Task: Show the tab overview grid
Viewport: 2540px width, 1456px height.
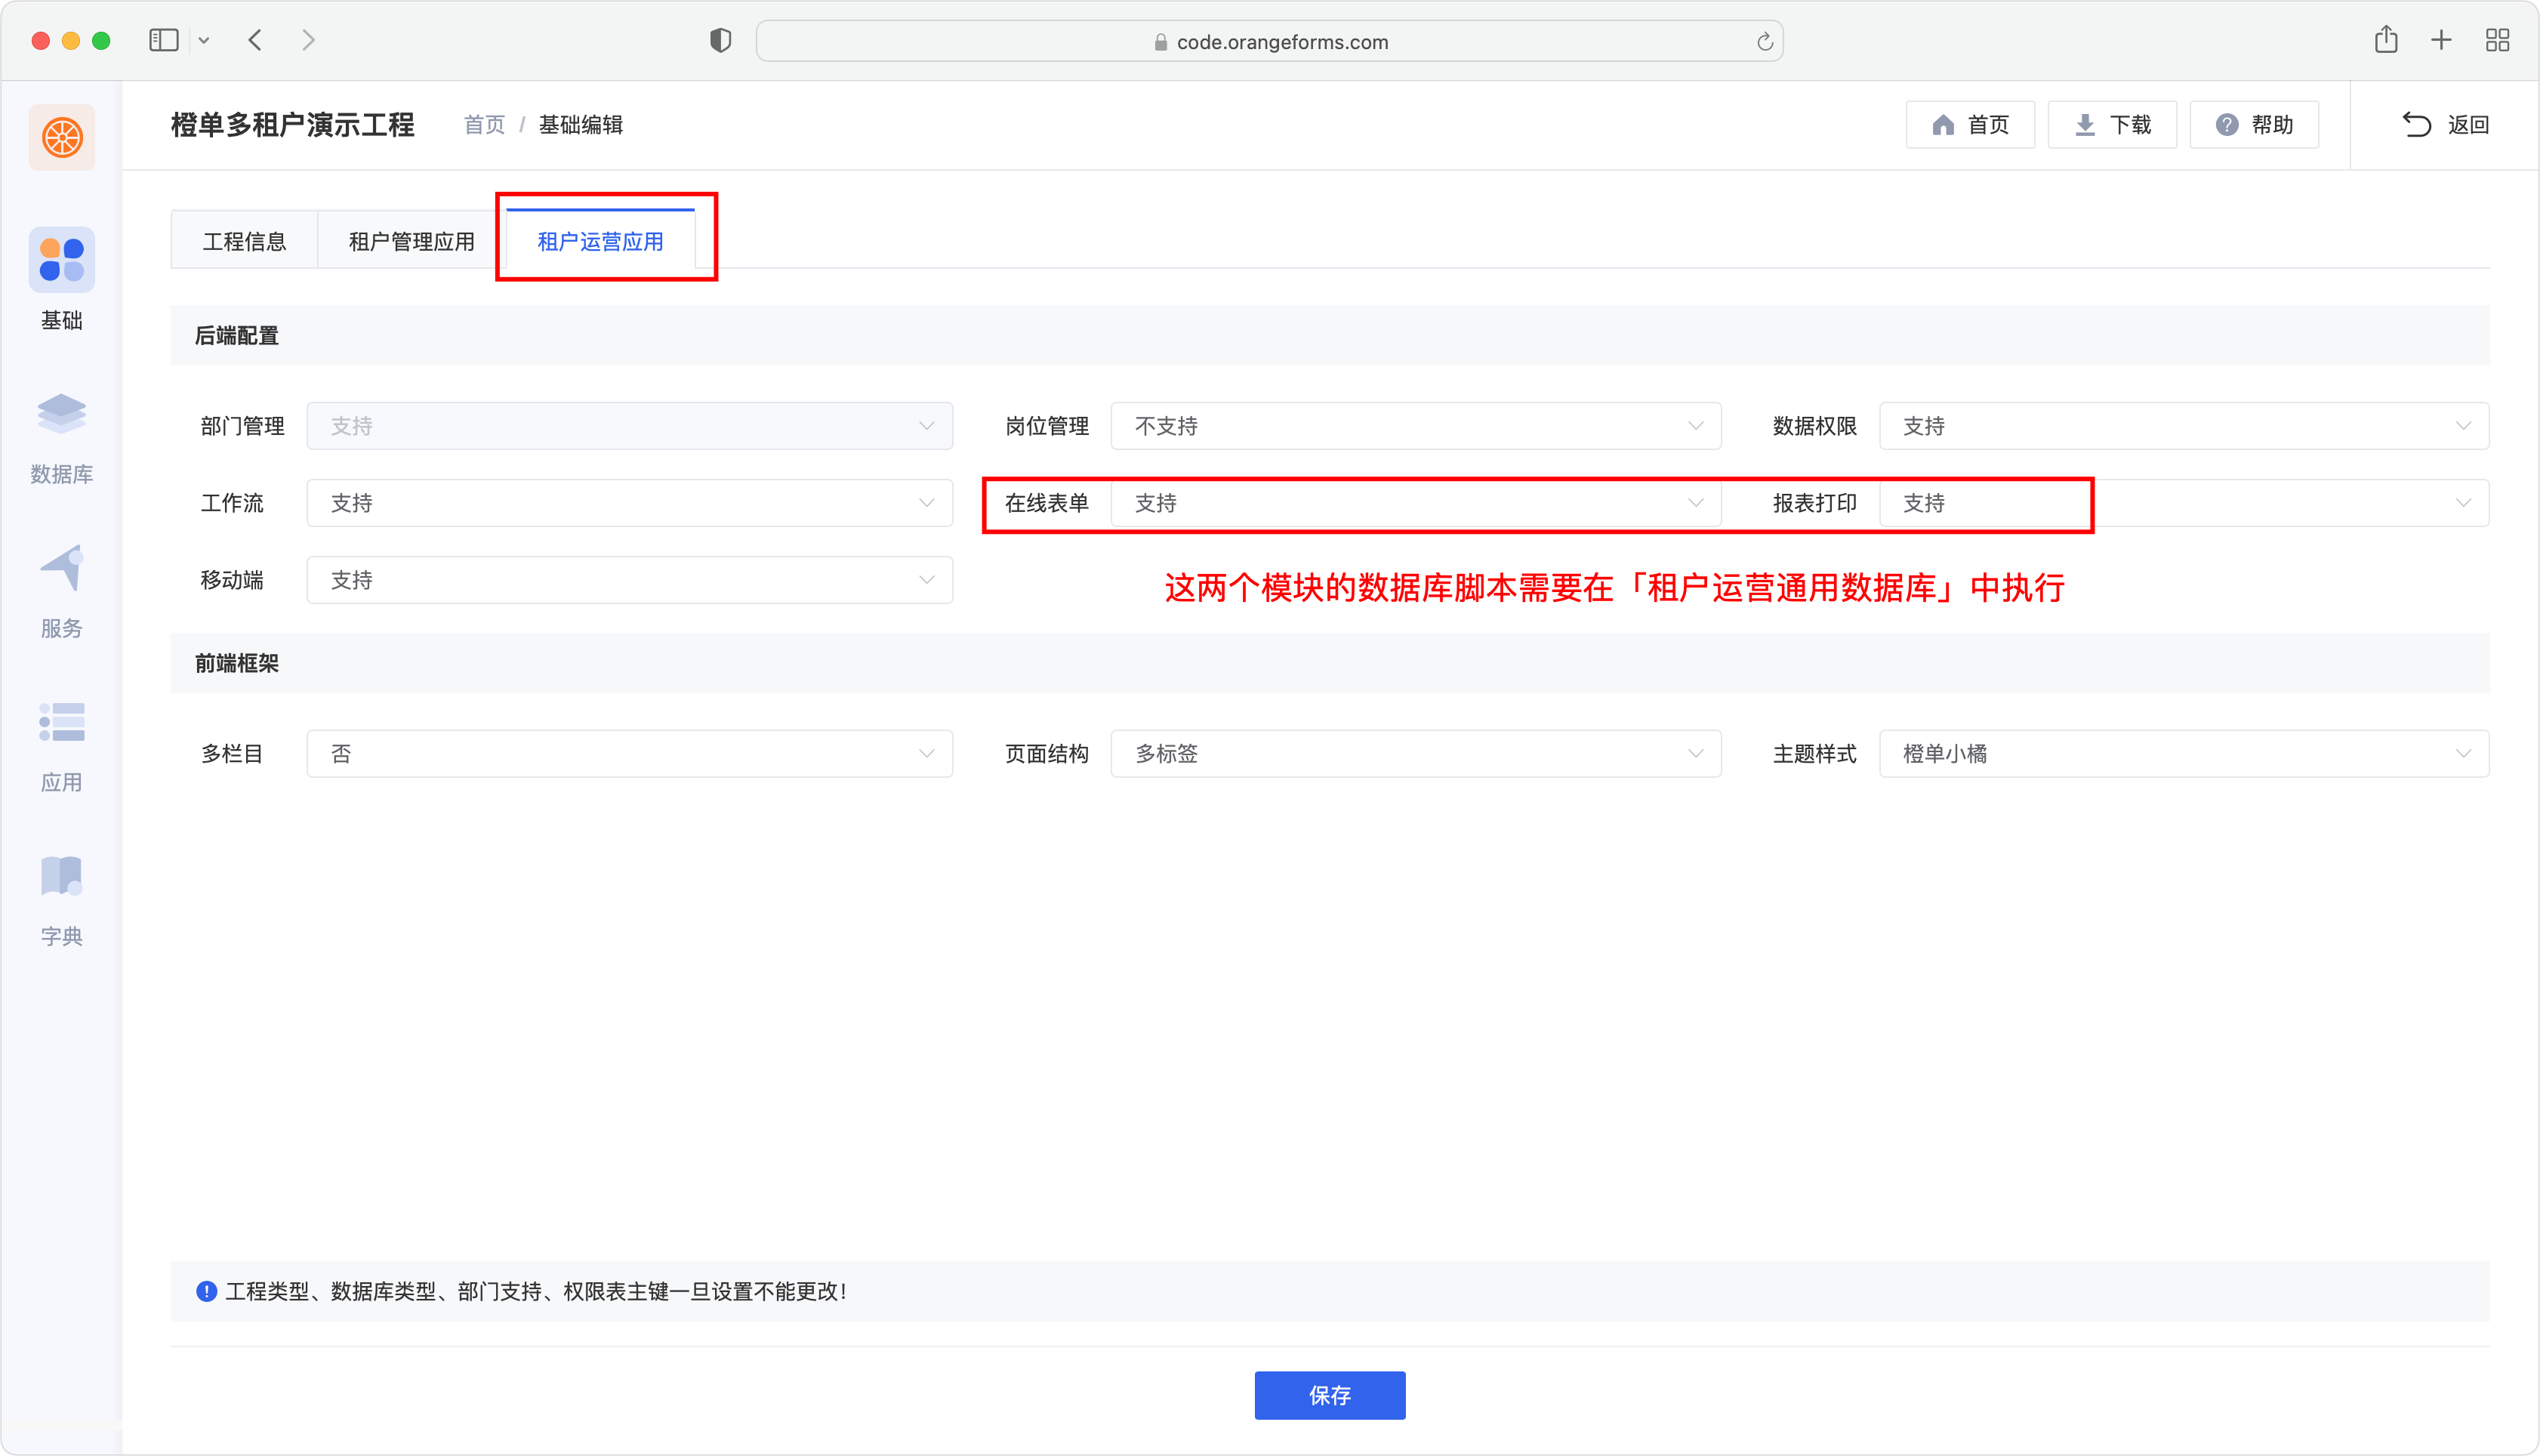Action: [x=2497, y=40]
